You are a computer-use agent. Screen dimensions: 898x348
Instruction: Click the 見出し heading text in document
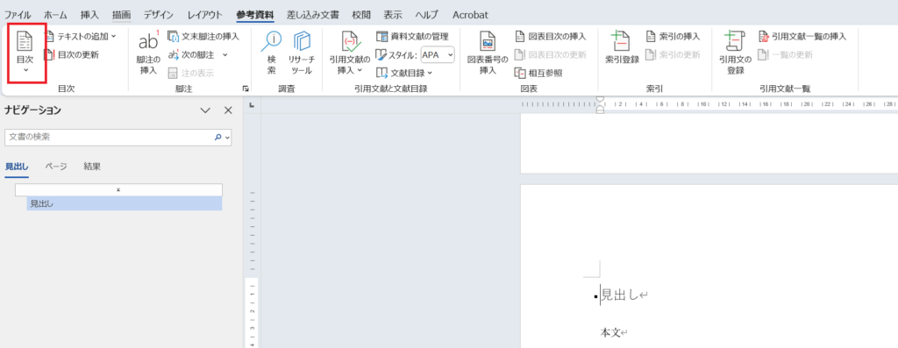click(620, 295)
